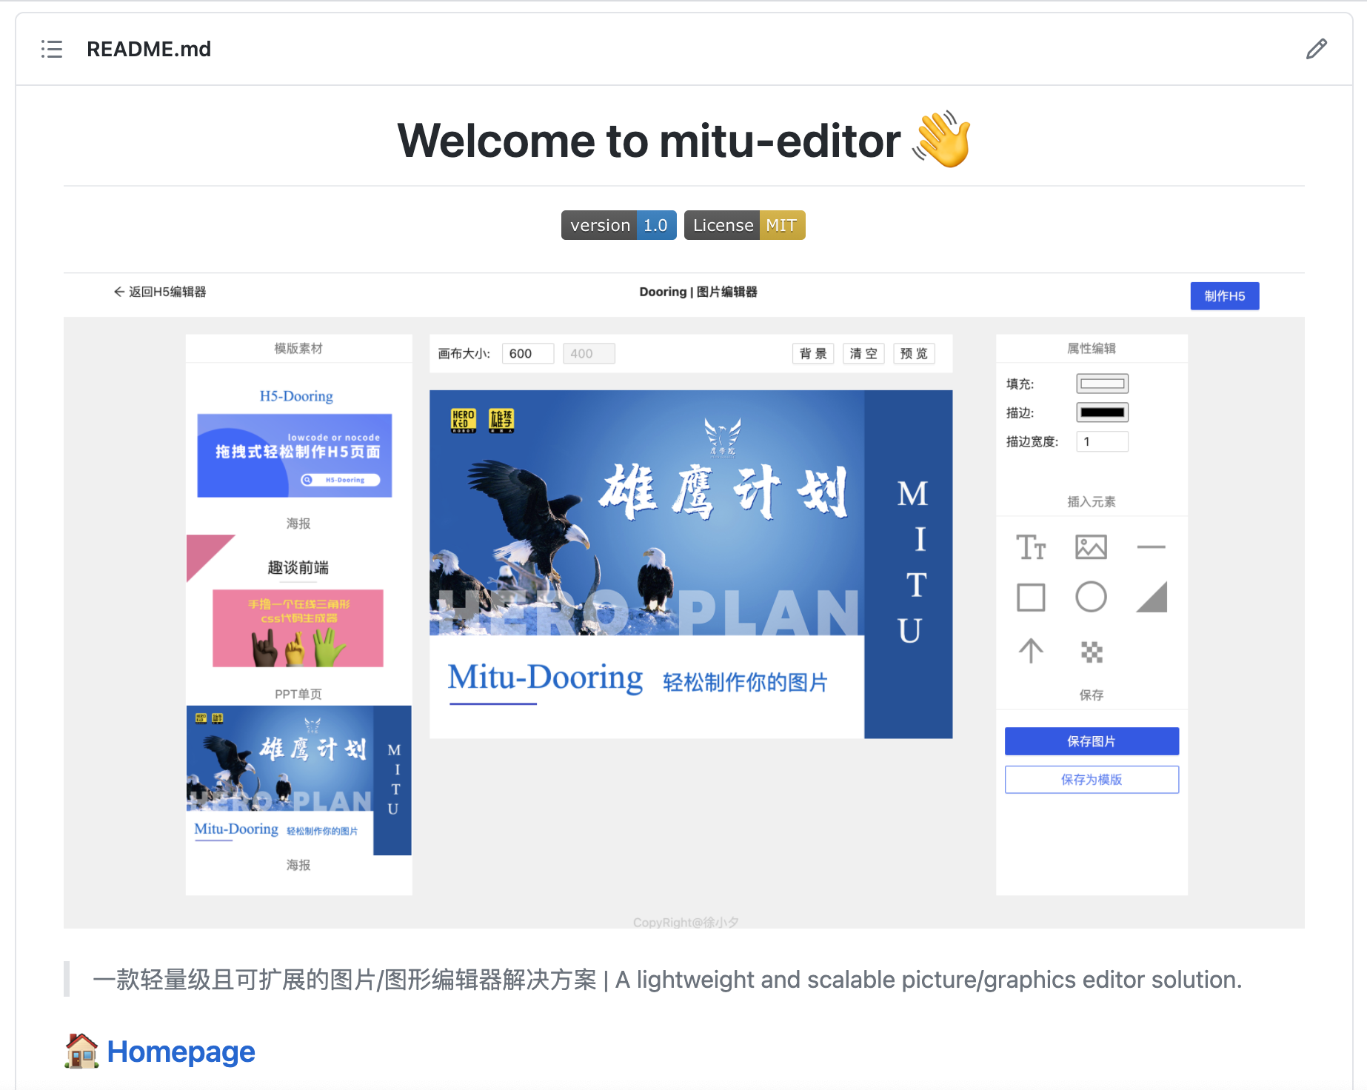Screen dimensions: 1367x1090
Task: Click the canvas width field 600
Action: pyautogui.click(x=528, y=354)
